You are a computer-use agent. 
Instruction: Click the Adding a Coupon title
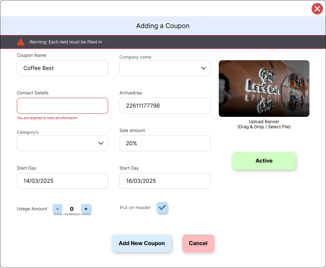coord(163,26)
